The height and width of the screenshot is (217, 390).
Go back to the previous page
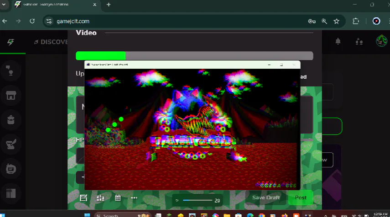coord(5,21)
